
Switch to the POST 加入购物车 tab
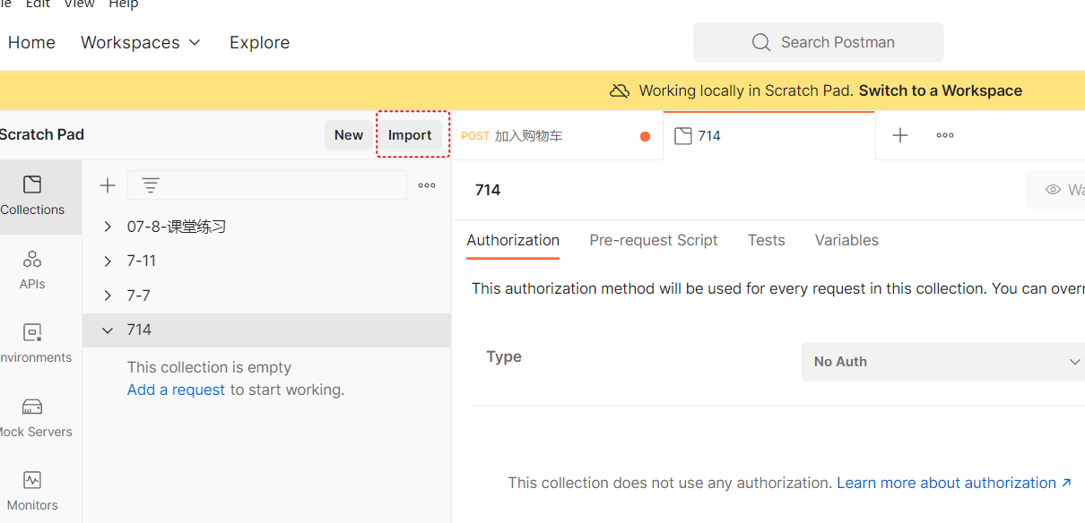pos(556,136)
